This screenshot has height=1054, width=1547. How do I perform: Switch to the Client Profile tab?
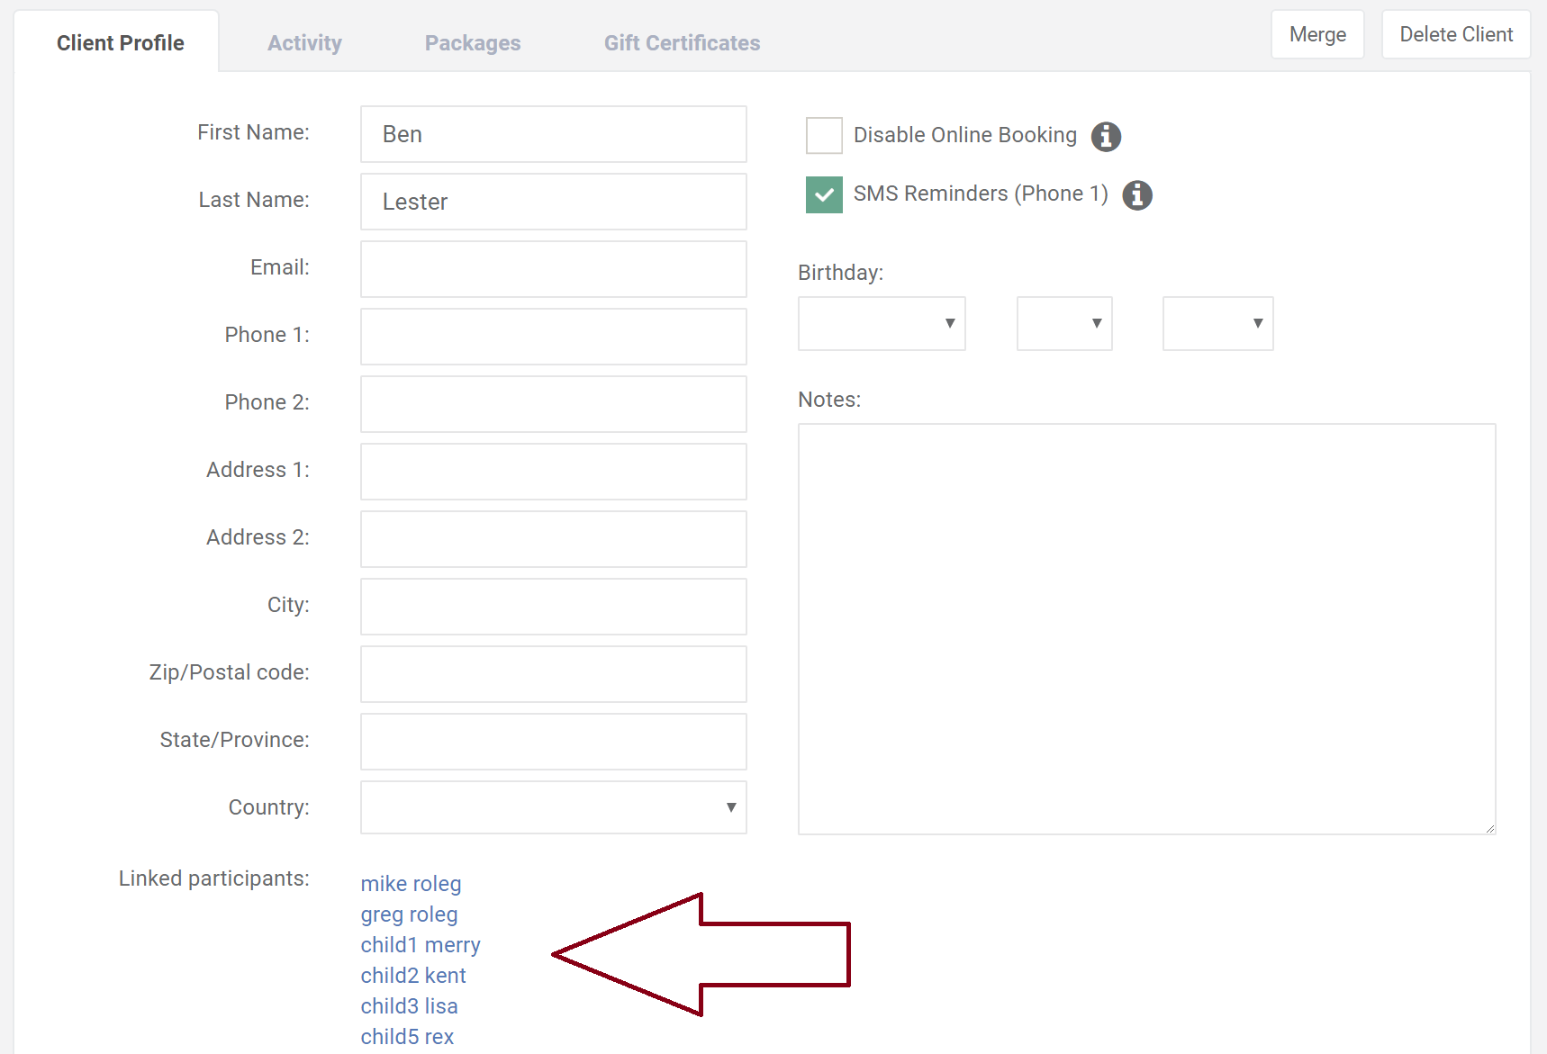tap(120, 43)
